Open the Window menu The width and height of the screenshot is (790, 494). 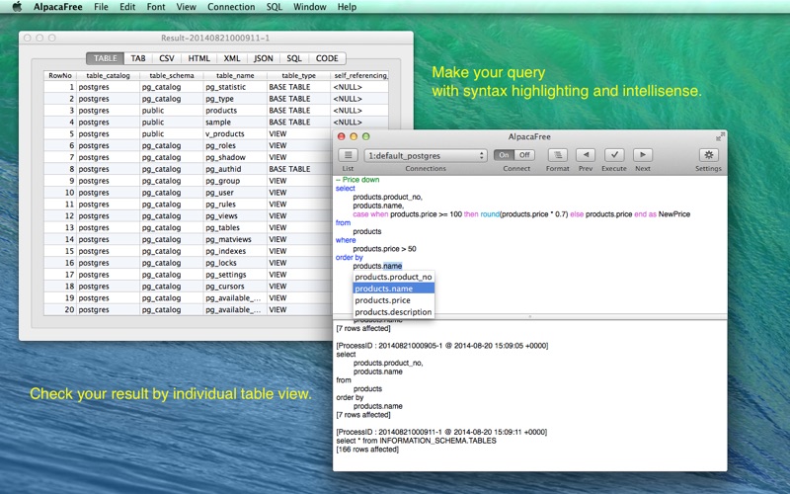point(310,7)
